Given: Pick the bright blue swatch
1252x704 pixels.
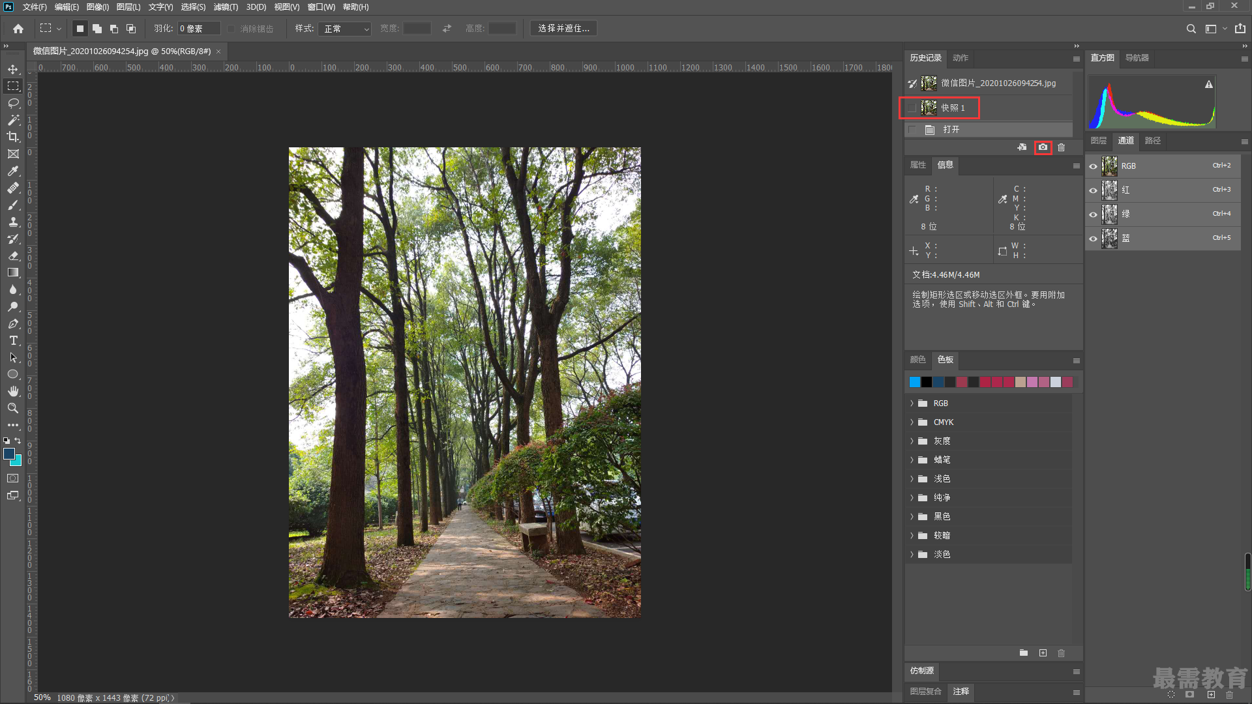Looking at the screenshot, I should [x=915, y=382].
